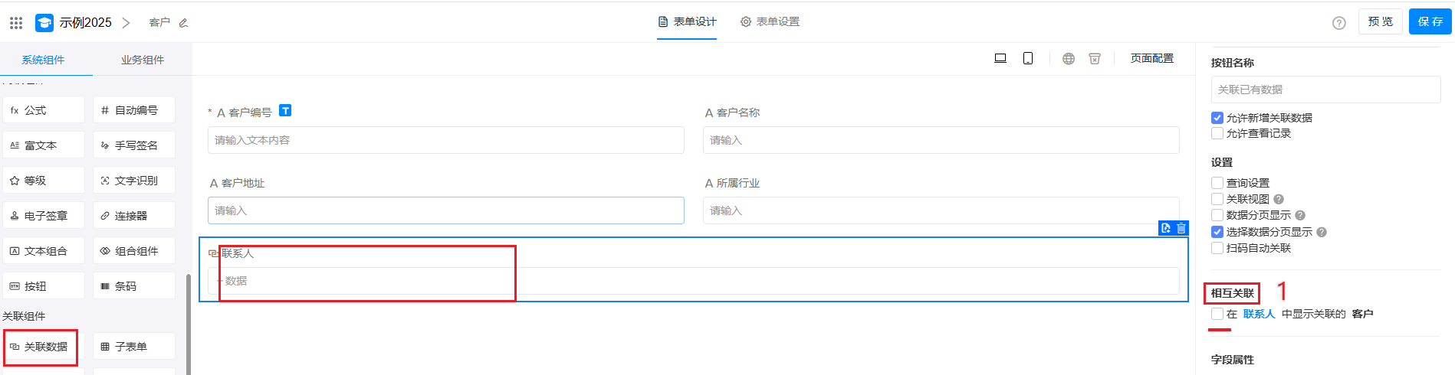Click the 保存 button
Screen dimensions: 1455x375
tap(1430, 21)
